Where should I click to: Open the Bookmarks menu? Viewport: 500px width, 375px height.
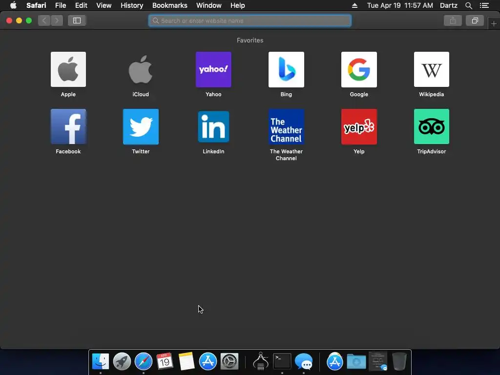coord(169,5)
